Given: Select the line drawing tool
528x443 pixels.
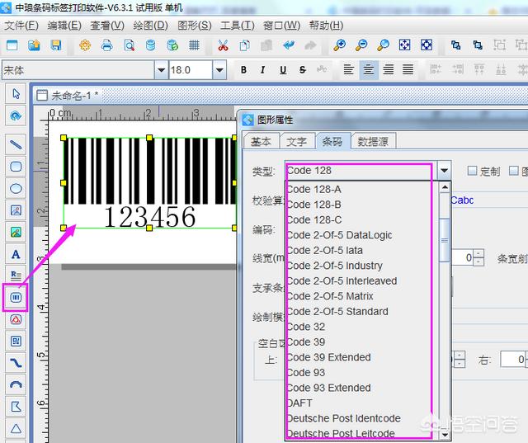Looking at the screenshot, I should (16, 144).
